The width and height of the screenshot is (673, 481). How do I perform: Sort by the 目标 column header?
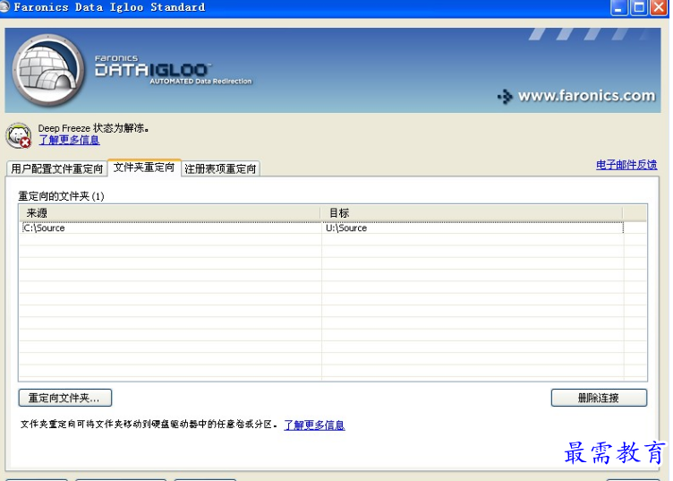coord(472,213)
